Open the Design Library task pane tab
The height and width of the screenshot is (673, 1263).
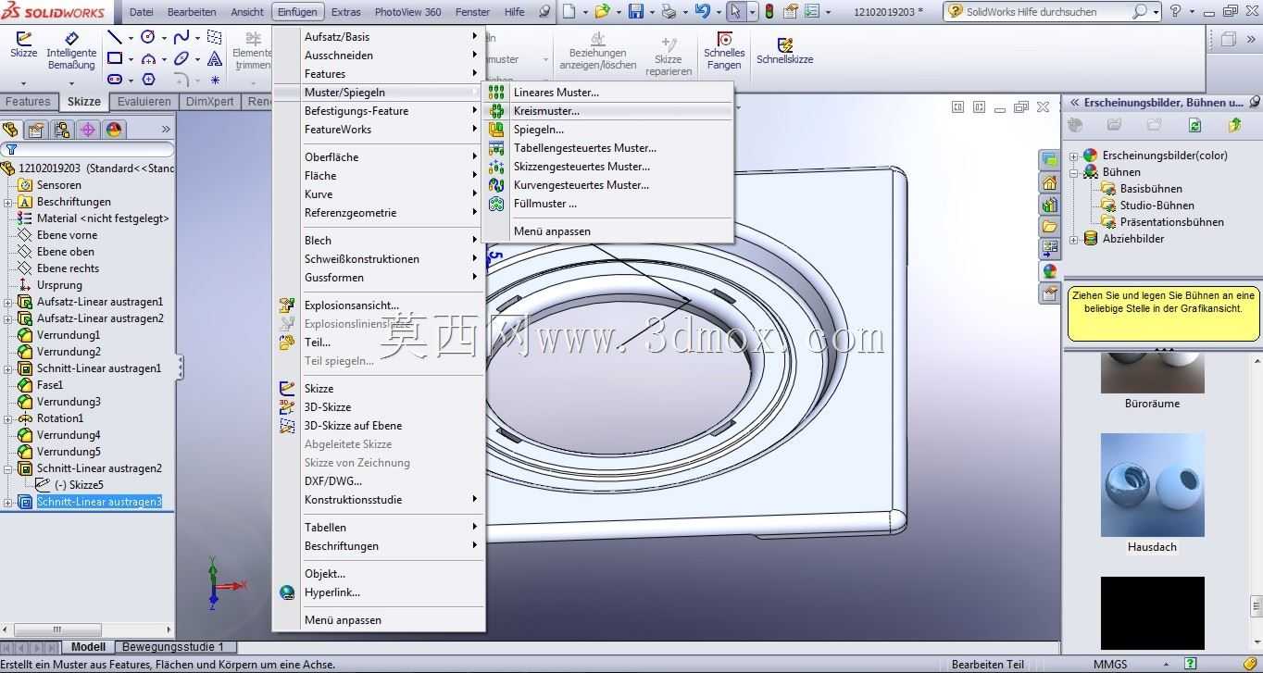pos(1049,205)
